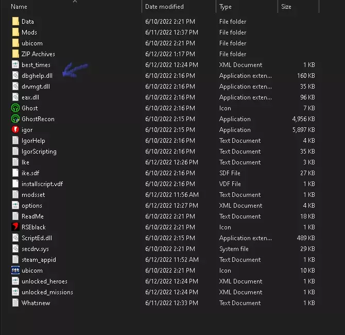
Task: Select the ReadMe document icon
Action: [x=15, y=216]
